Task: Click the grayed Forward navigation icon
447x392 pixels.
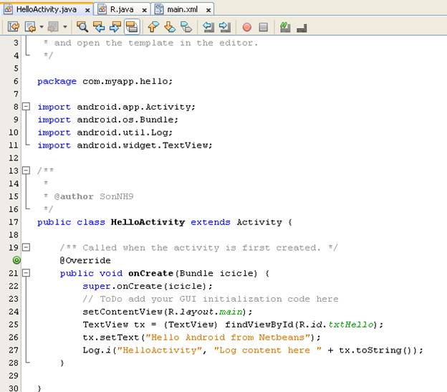Action: pos(53,27)
